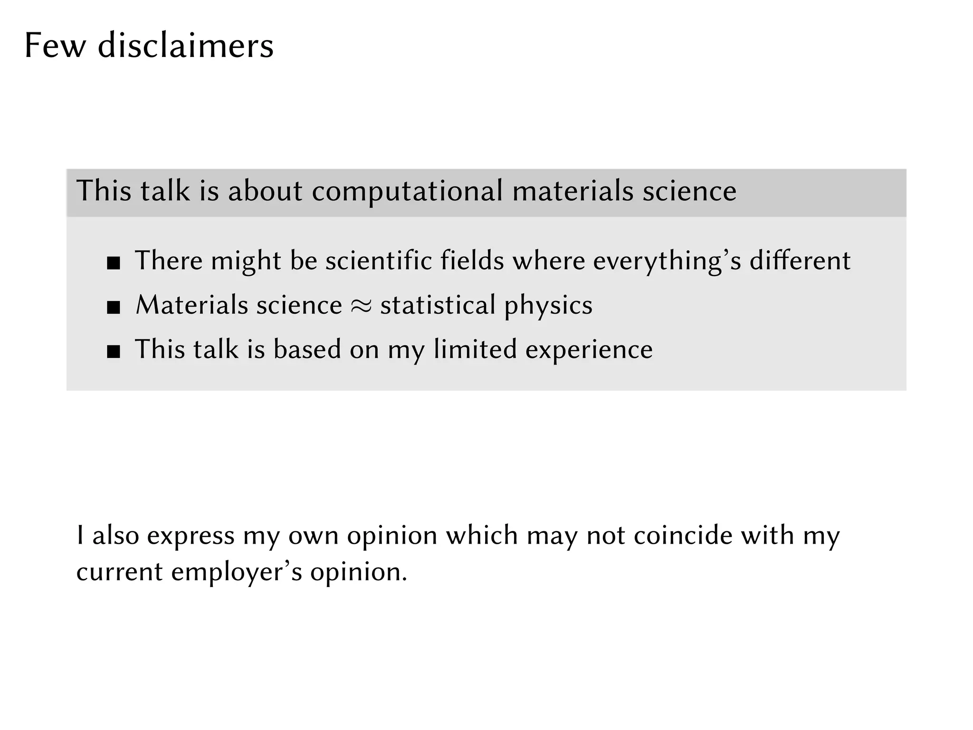Click the square bullet before "There might be"
Screen dimensions: 973x730
pyautogui.click(x=114, y=263)
